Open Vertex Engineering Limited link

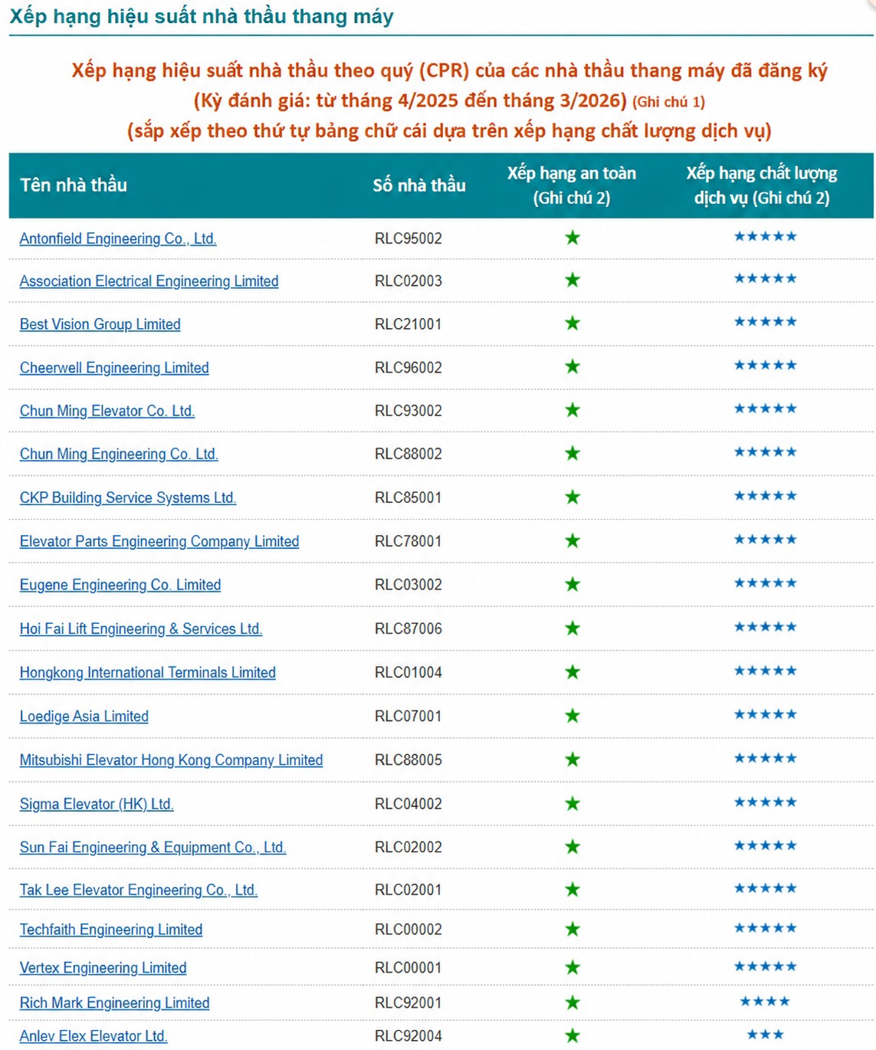[103, 968]
